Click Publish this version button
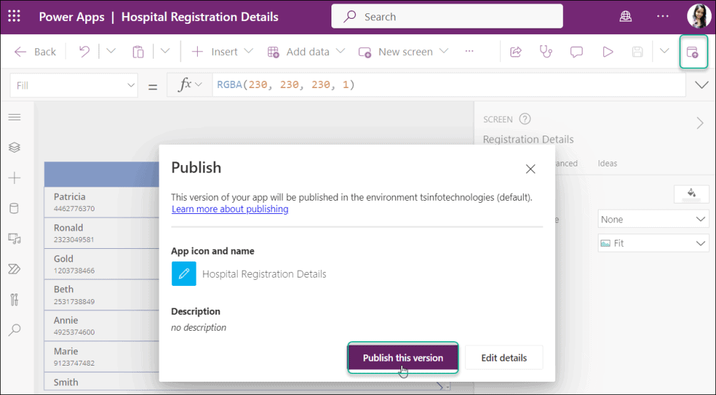Image resolution: width=716 pixels, height=395 pixels. click(x=403, y=357)
